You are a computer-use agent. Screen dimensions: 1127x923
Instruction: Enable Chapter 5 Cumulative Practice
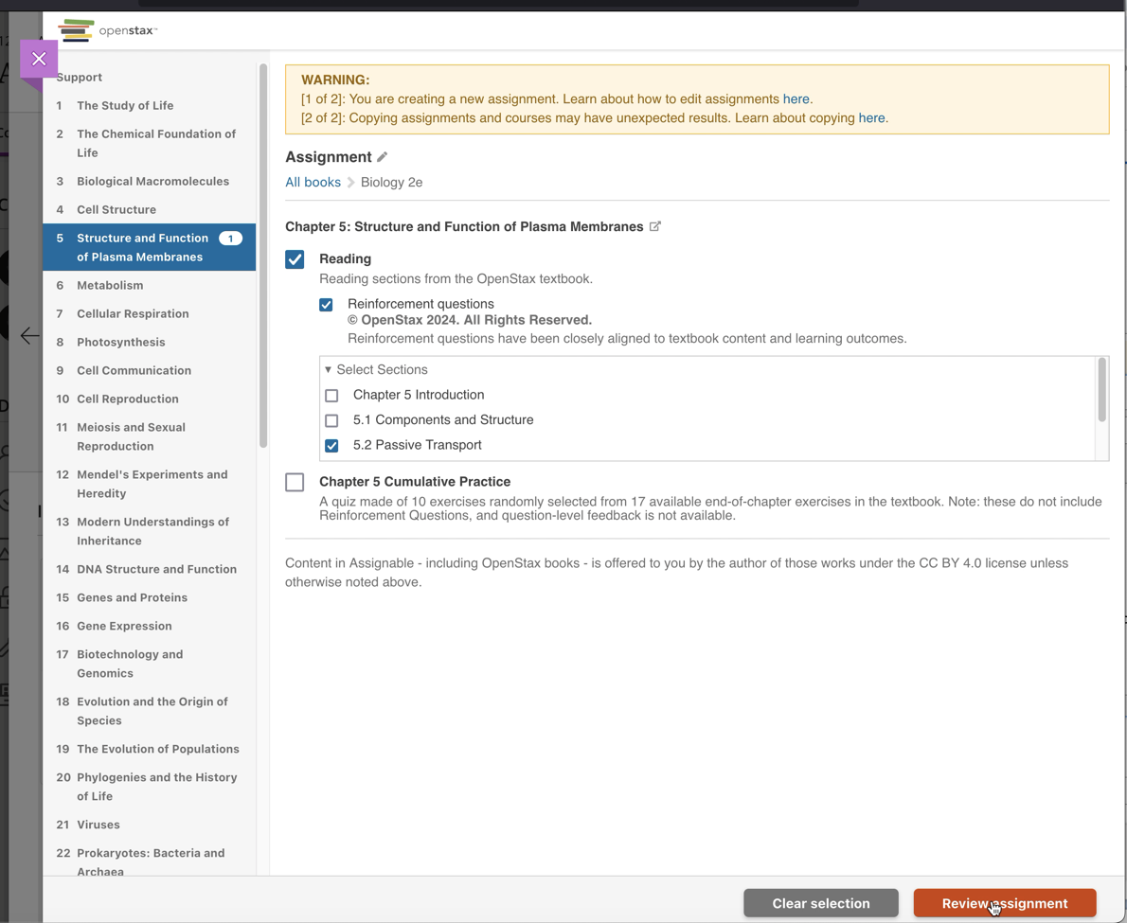click(295, 482)
